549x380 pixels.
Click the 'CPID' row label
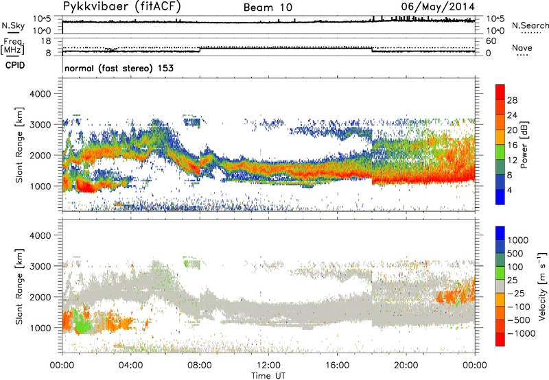(x=15, y=65)
